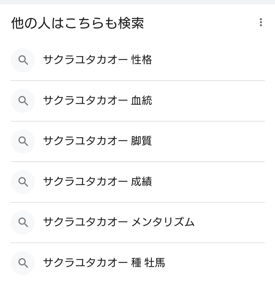Click the word 成績 in fourth suggestion
The height and width of the screenshot is (282, 275).
pos(142,182)
